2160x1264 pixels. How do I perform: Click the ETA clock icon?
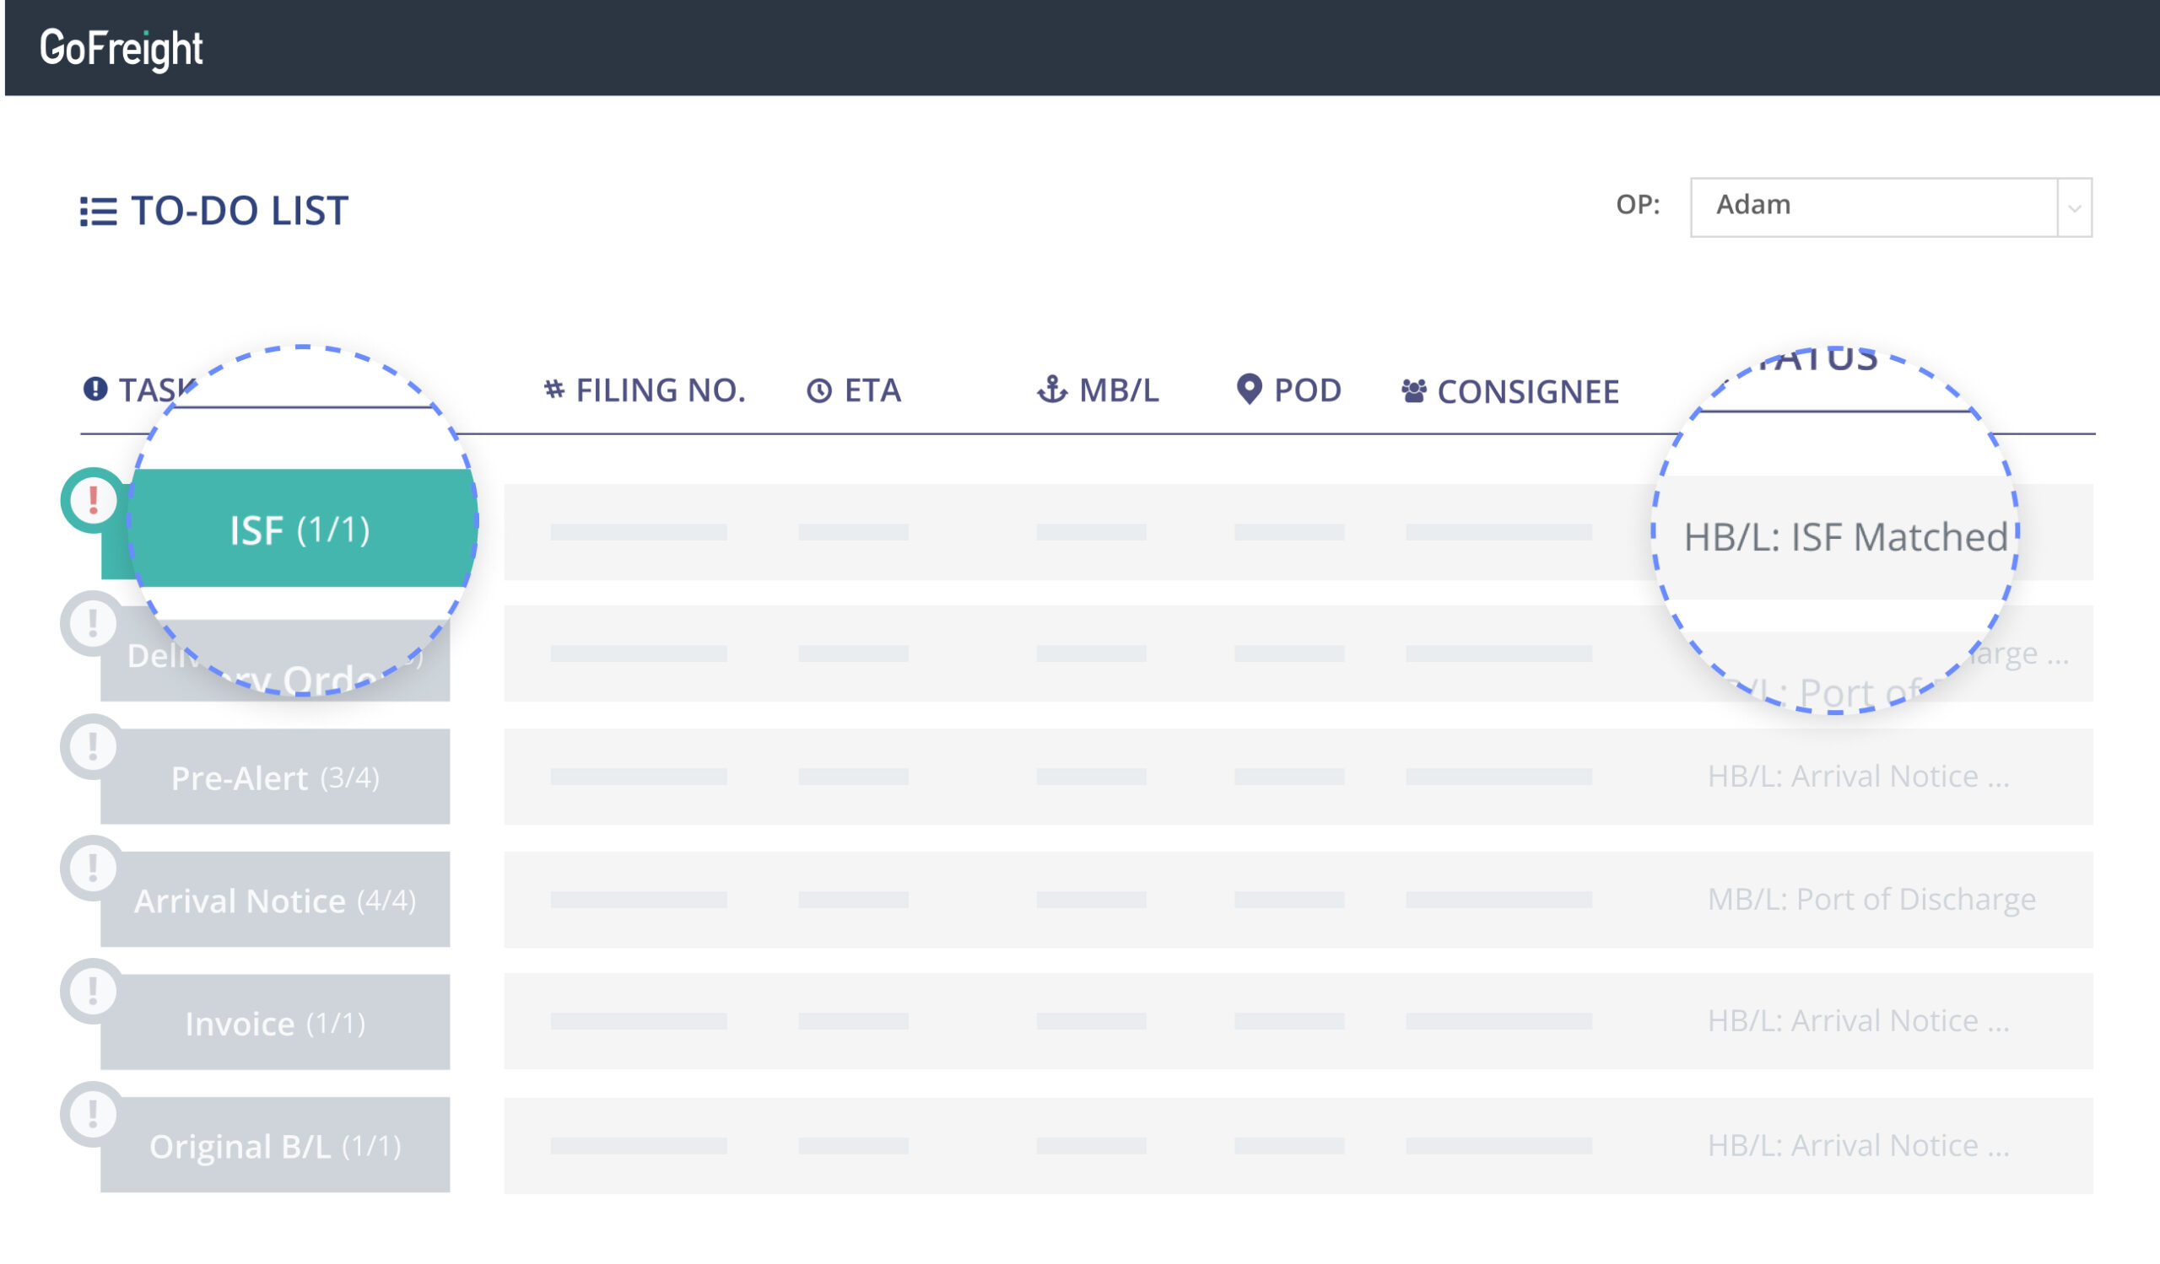819,391
